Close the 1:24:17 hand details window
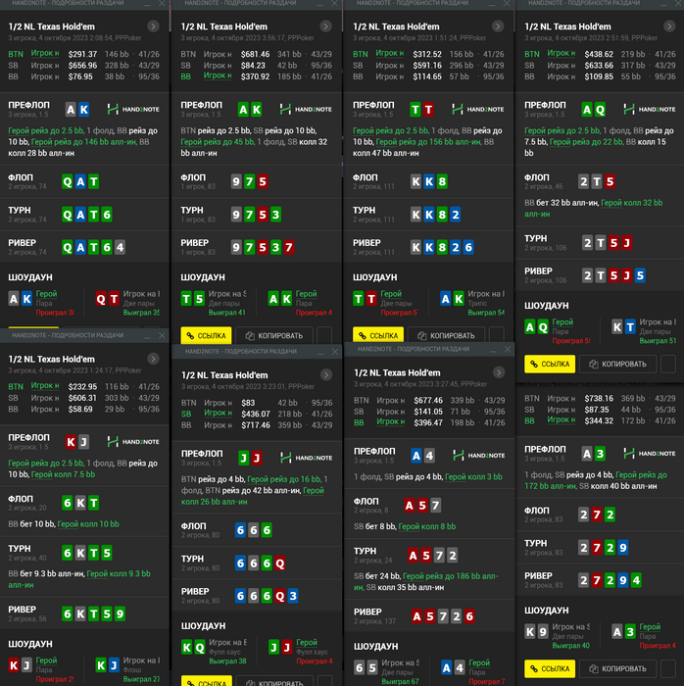This screenshot has height=686, width=684. point(162,335)
